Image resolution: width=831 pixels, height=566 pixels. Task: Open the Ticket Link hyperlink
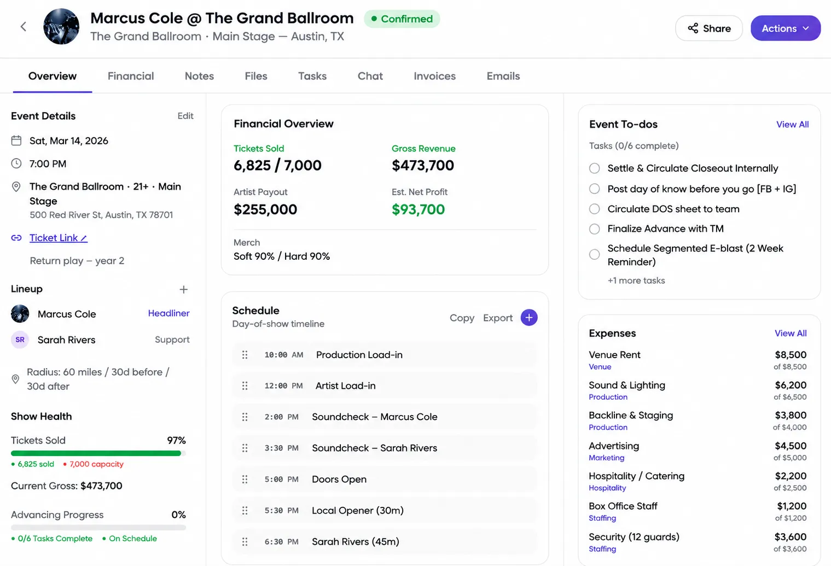click(59, 238)
